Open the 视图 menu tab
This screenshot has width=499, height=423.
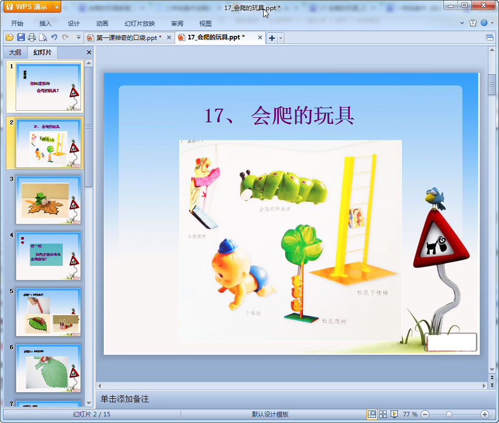[x=205, y=24]
